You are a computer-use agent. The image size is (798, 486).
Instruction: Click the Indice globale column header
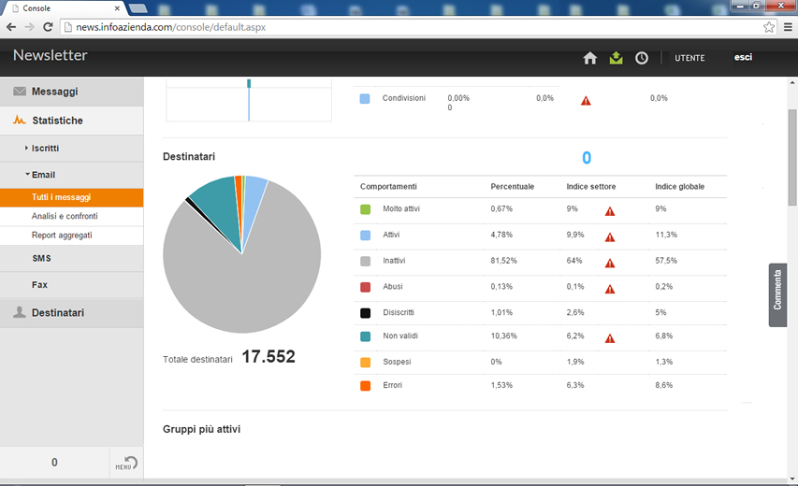tap(679, 187)
